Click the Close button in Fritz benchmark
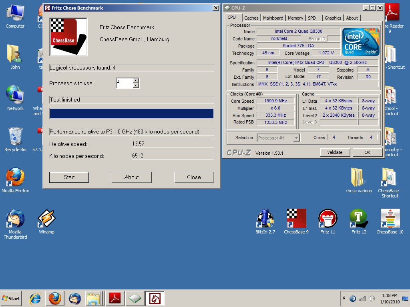Screen dimensions: 410x307 pyautogui.click(x=194, y=177)
